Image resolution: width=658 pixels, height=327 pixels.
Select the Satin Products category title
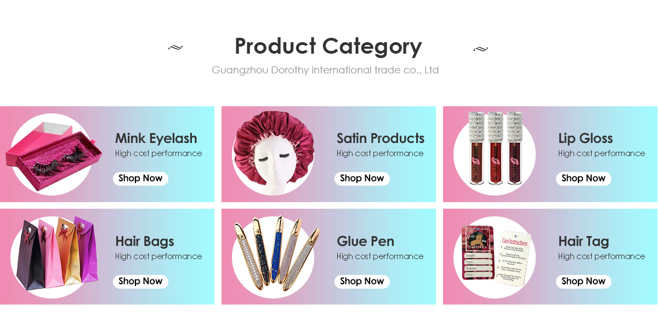coord(381,138)
